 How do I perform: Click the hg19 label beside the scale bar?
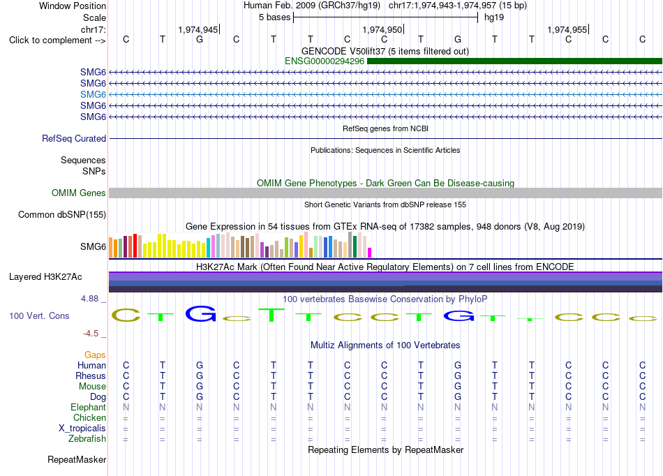coord(494,17)
